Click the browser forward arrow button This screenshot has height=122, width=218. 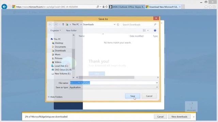[x=10, y=7]
